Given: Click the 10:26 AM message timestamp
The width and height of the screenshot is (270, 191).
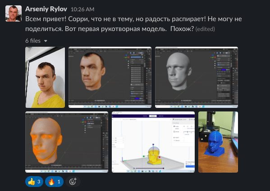Looking at the screenshot, I should click(82, 9).
